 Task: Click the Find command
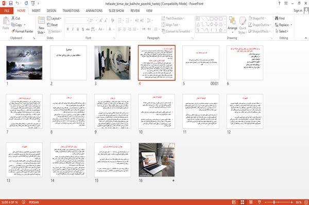click(x=280, y=18)
